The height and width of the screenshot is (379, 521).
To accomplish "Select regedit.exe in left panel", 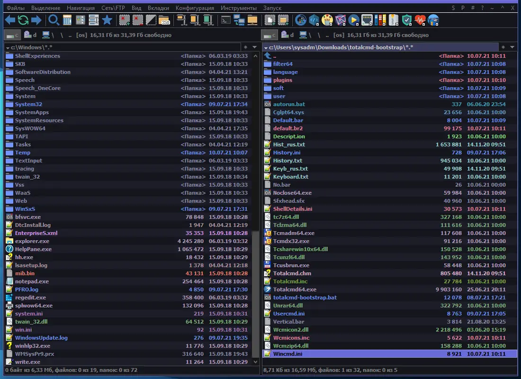I will click(128, 298).
